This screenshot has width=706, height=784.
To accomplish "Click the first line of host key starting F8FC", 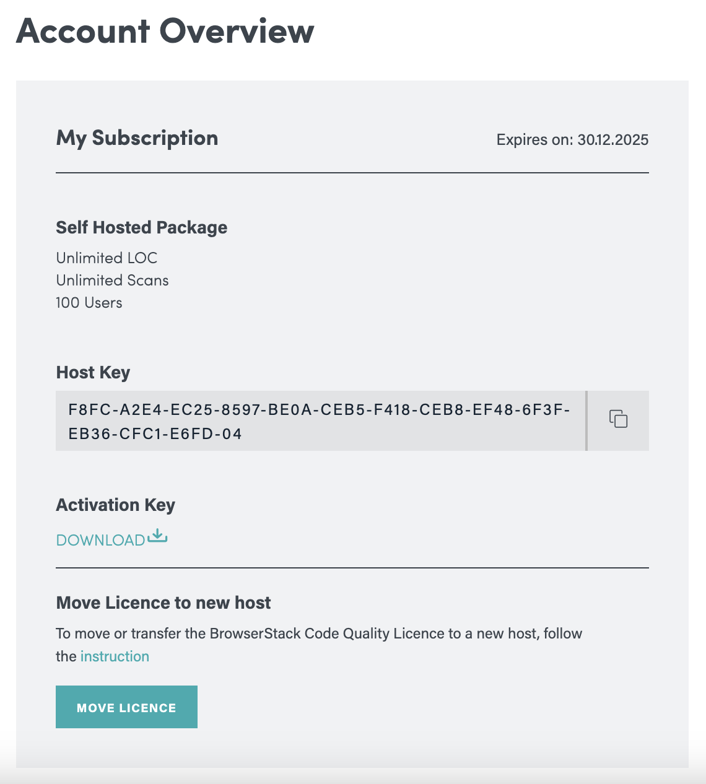I will coord(320,409).
